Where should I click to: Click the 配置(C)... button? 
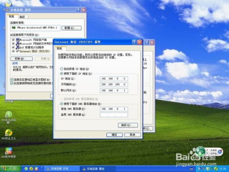coord(71,28)
